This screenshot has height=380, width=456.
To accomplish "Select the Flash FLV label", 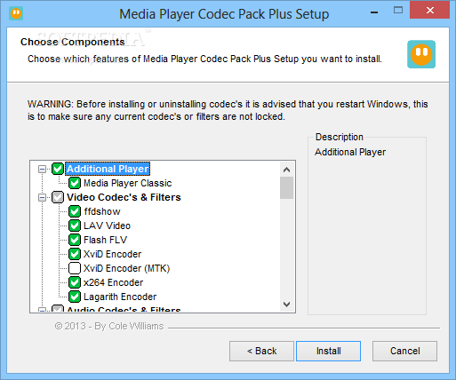I will (105, 240).
